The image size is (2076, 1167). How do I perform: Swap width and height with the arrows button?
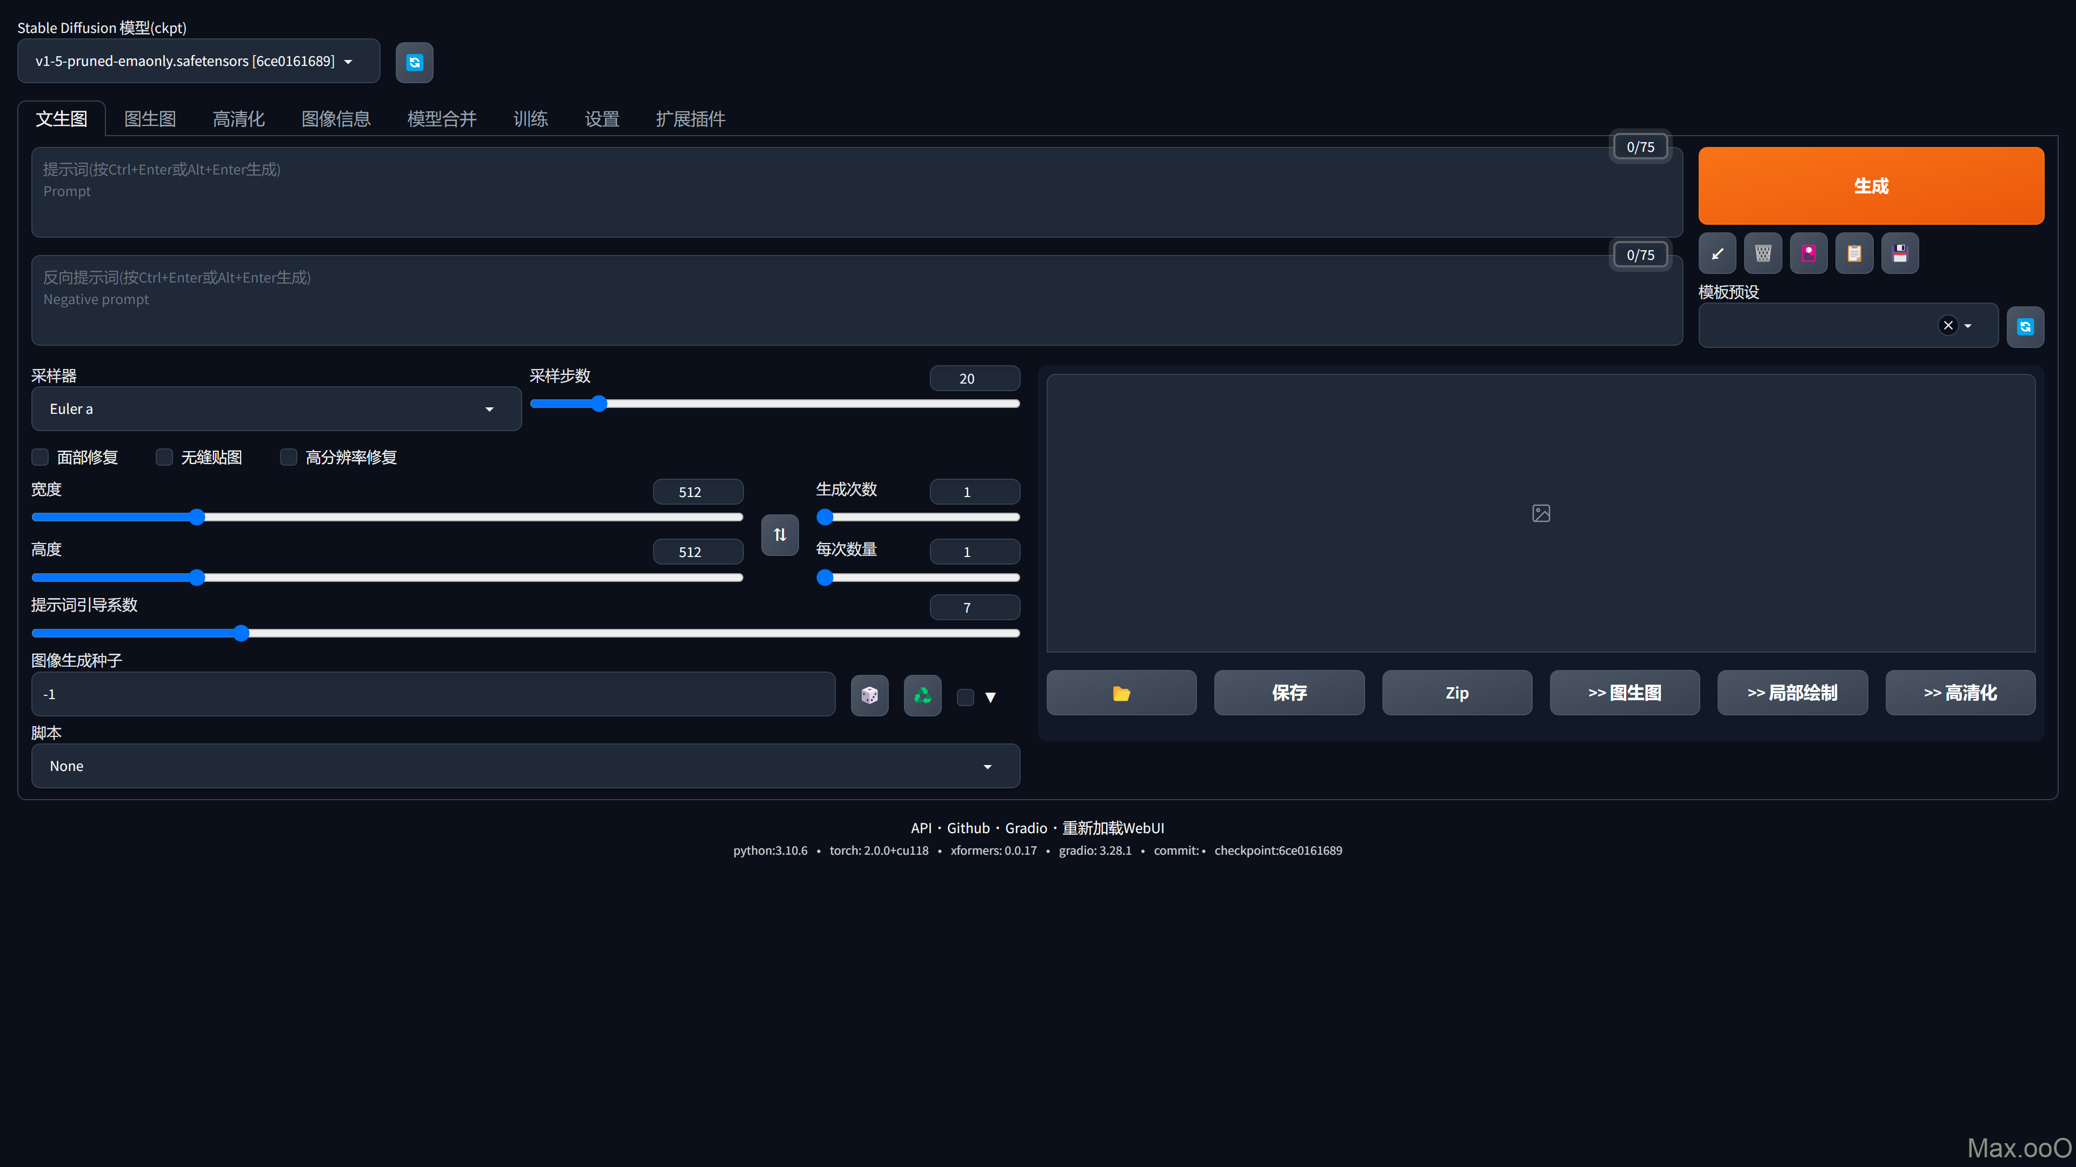coord(779,535)
